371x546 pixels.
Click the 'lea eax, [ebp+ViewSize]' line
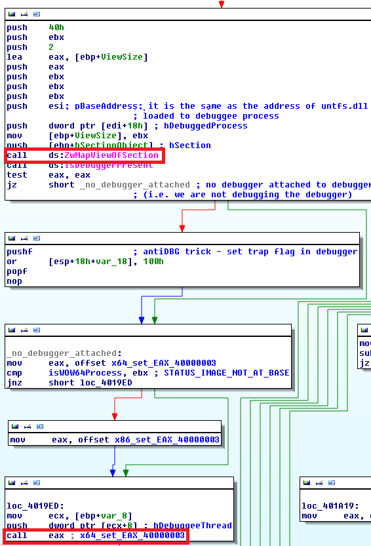pyautogui.click(x=77, y=57)
